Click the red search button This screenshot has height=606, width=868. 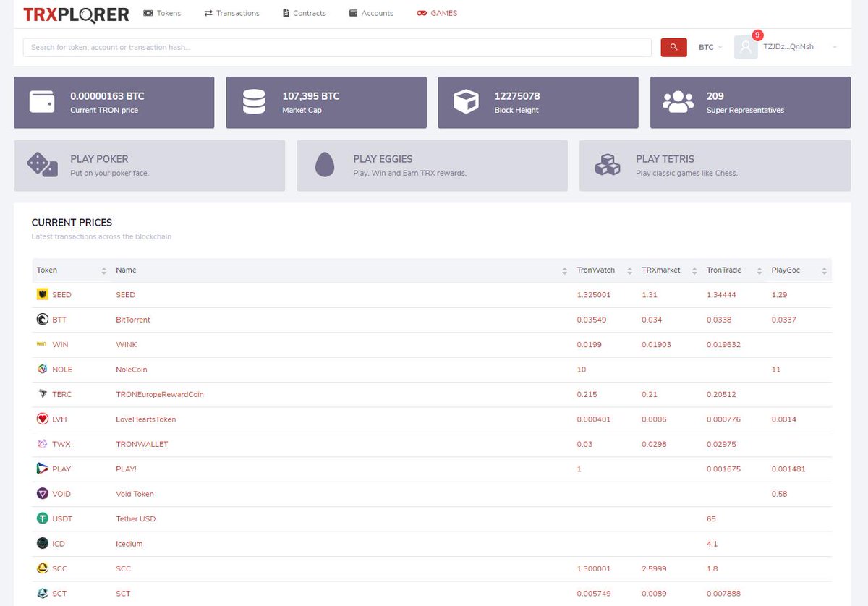[673, 46]
